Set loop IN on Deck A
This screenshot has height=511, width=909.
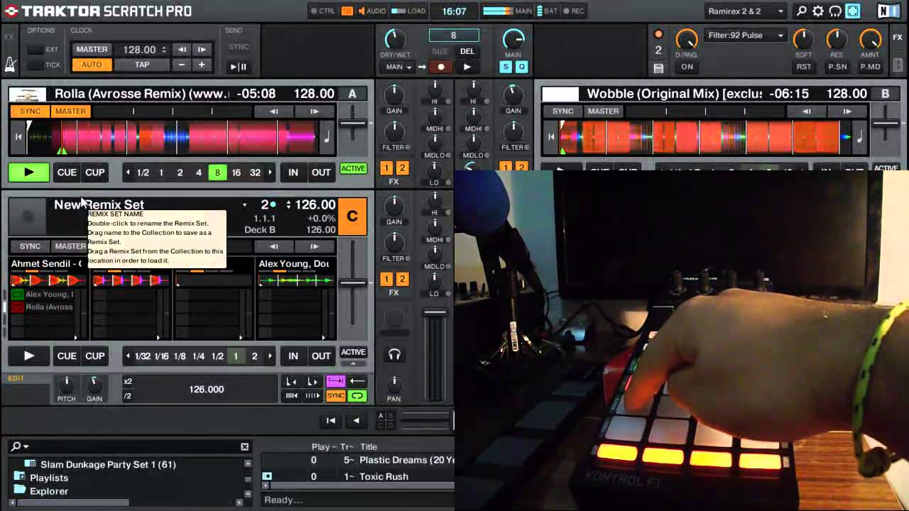tap(293, 172)
